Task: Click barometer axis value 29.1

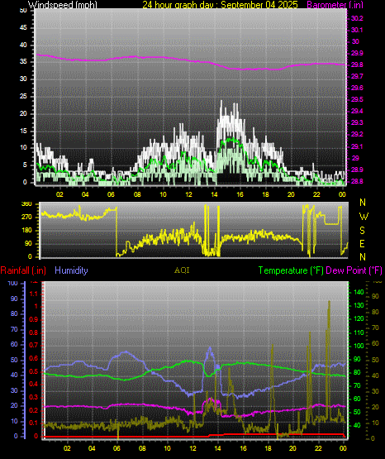Action: [357, 146]
